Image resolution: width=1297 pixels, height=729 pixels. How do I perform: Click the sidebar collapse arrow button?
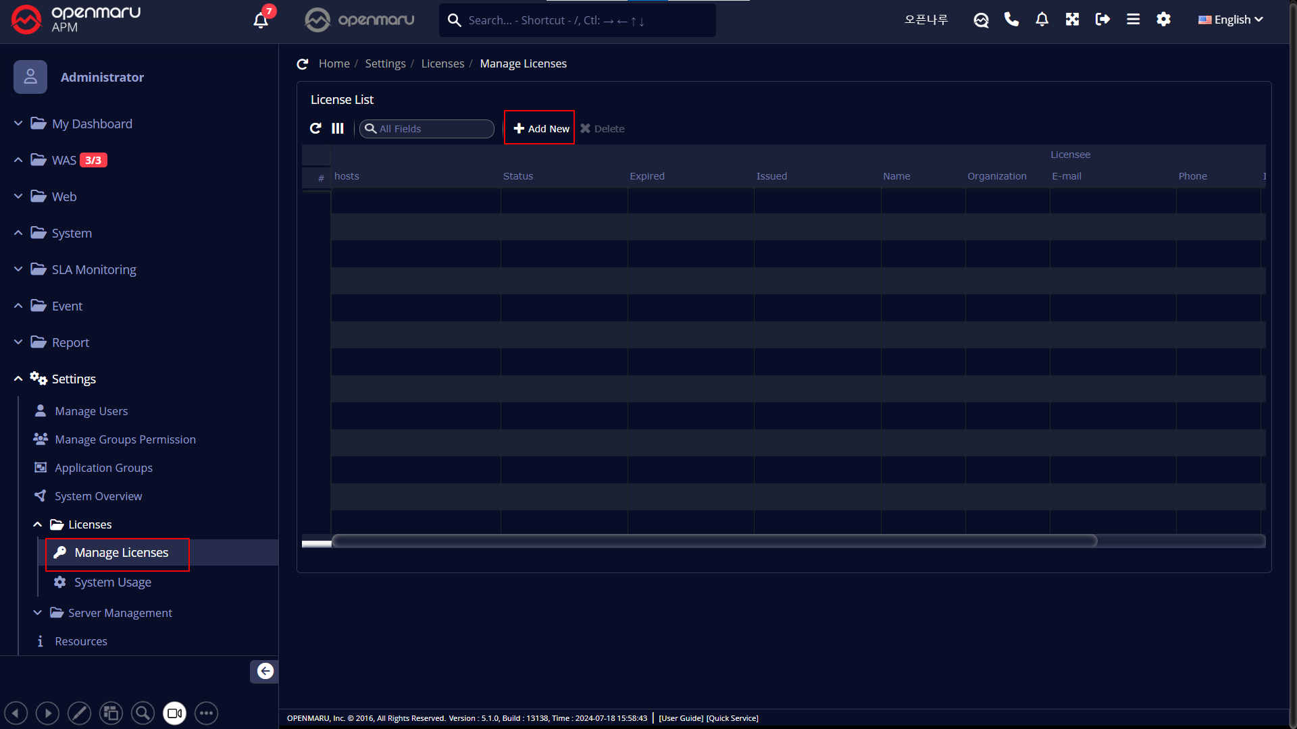265,671
